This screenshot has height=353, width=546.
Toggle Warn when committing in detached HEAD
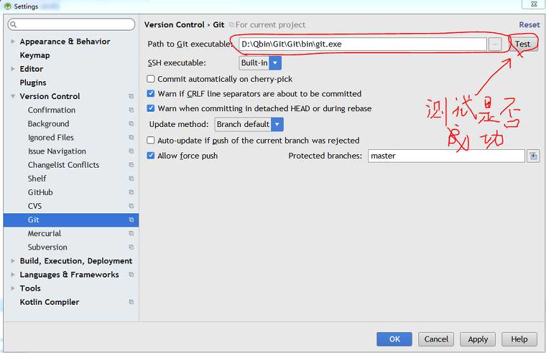[x=150, y=109]
